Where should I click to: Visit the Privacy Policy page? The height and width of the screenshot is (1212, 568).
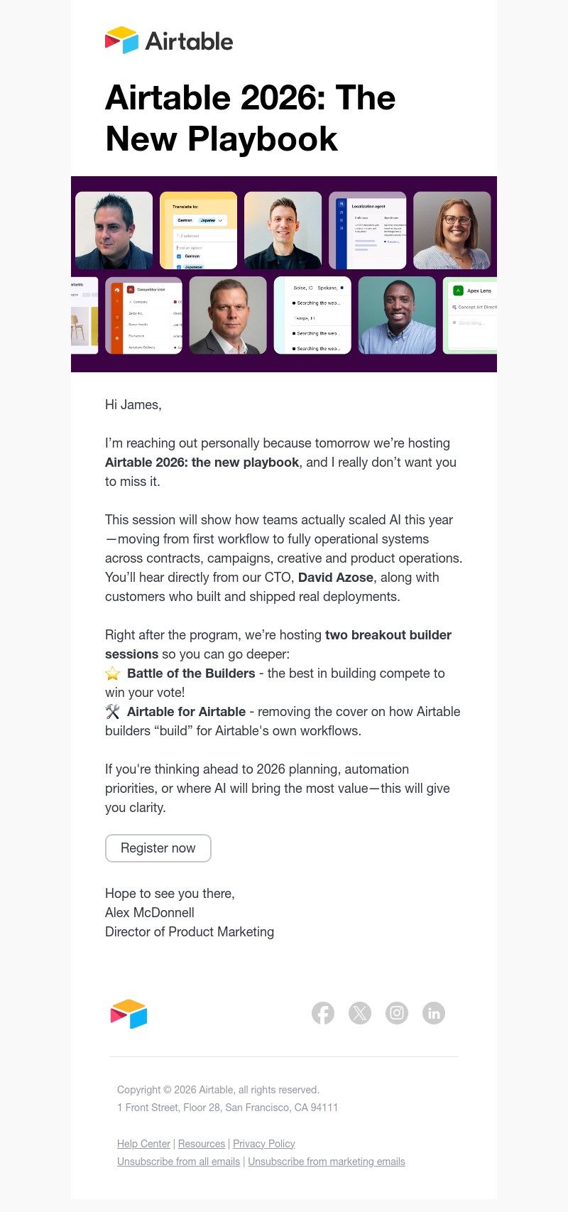click(263, 1144)
